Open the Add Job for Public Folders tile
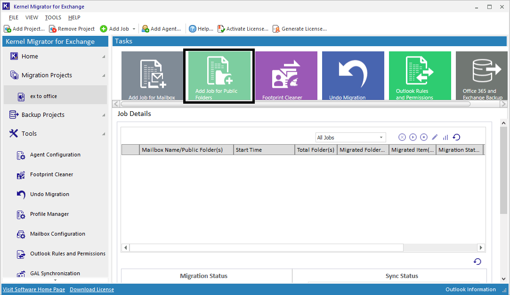510x295 pixels. [x=219, y=75]
